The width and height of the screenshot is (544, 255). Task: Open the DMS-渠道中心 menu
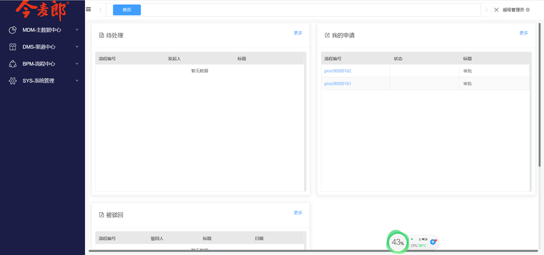tap(42, 47)
